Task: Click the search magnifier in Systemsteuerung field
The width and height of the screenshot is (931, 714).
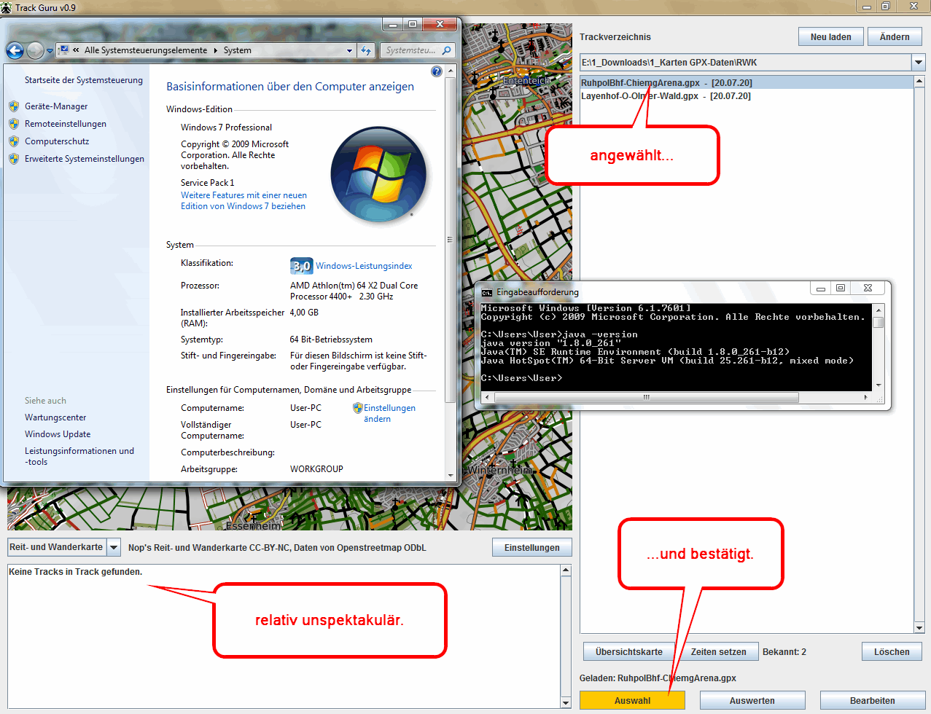Action: [x=446, y=50]
